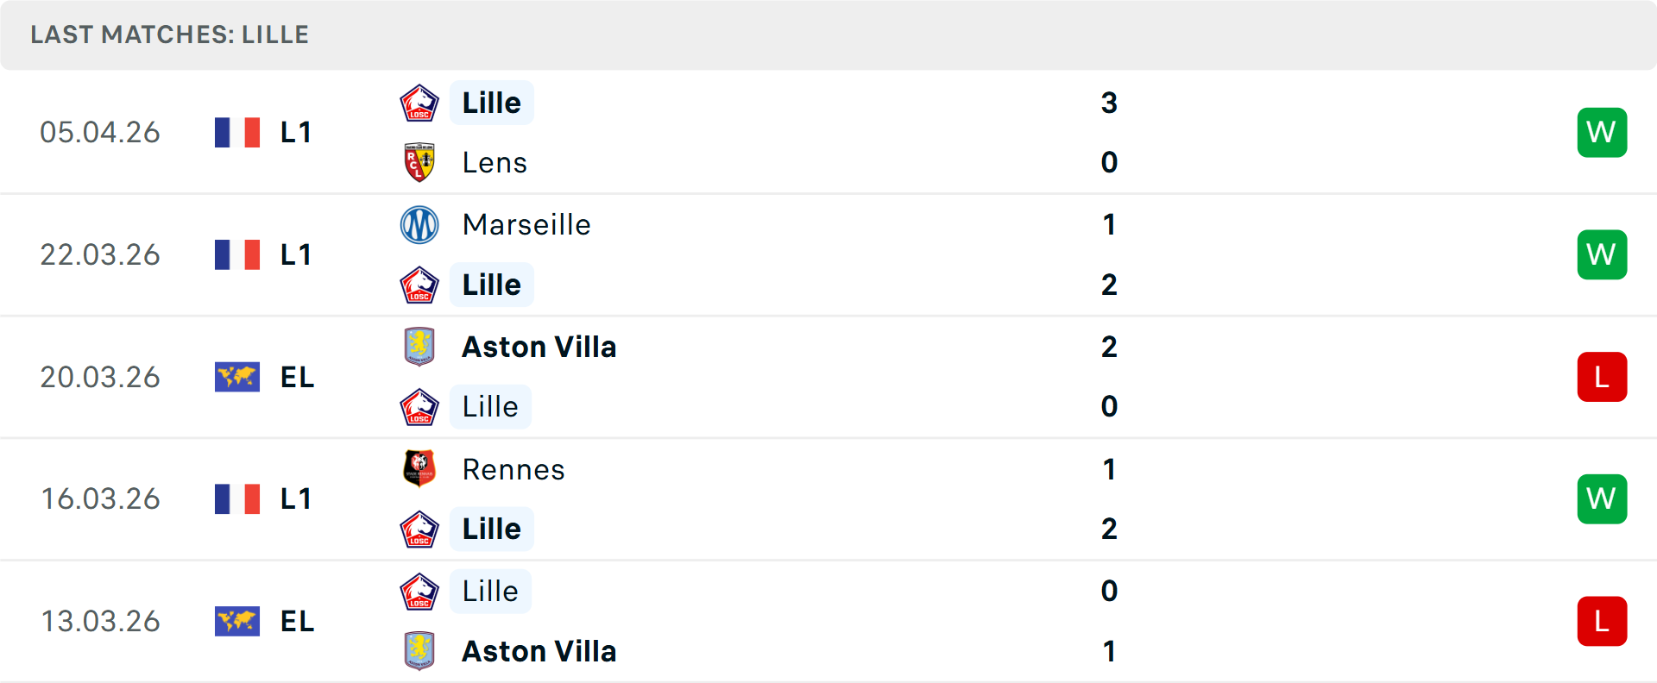Image resolution: width=1657 pixels, height=683 pixels.
Task: Click the 22.03.26 match date
Action: coord(100,255)
